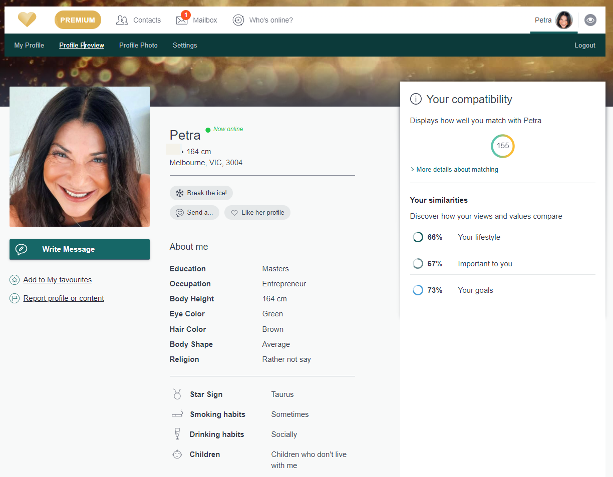Click the Melbourne, VIC, 3004 location text

tap(206, 163)
